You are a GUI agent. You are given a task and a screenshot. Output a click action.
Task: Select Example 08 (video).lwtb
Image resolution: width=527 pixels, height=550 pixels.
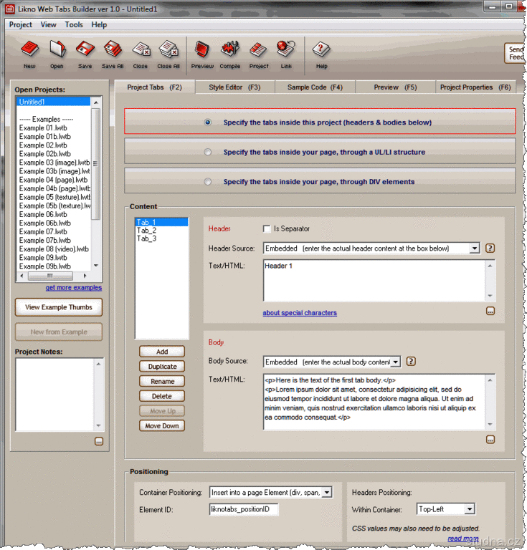coord(53,249)
